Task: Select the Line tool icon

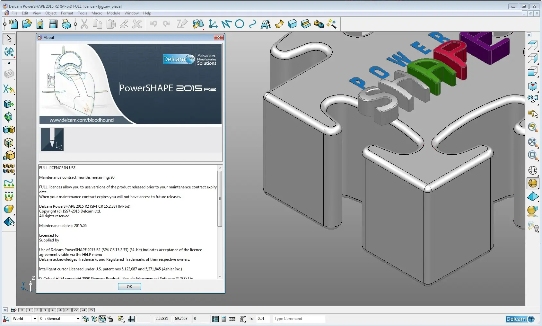Action: [x=226, y=24]
